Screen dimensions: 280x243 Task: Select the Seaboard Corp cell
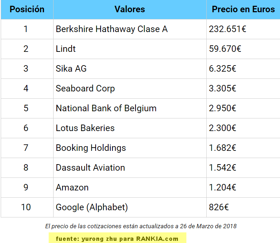coord(85,89)
